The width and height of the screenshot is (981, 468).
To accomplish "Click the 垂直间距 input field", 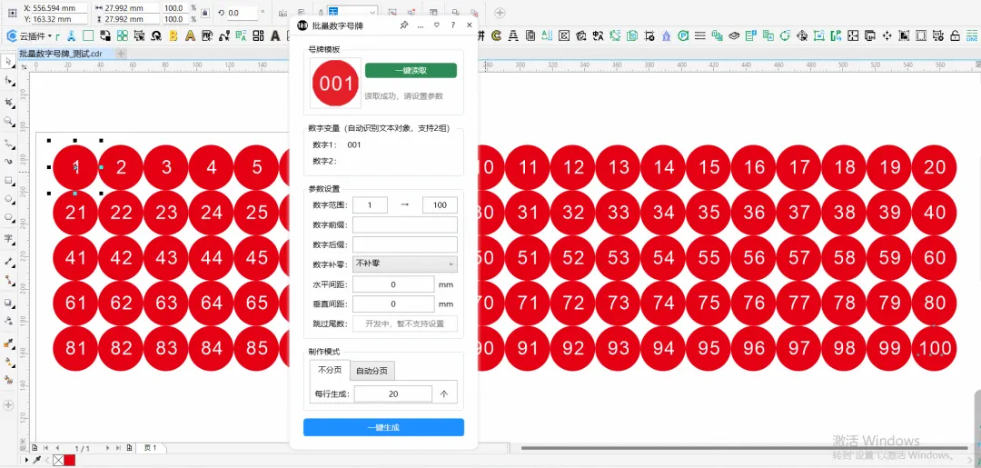I will tap(393, 304).
